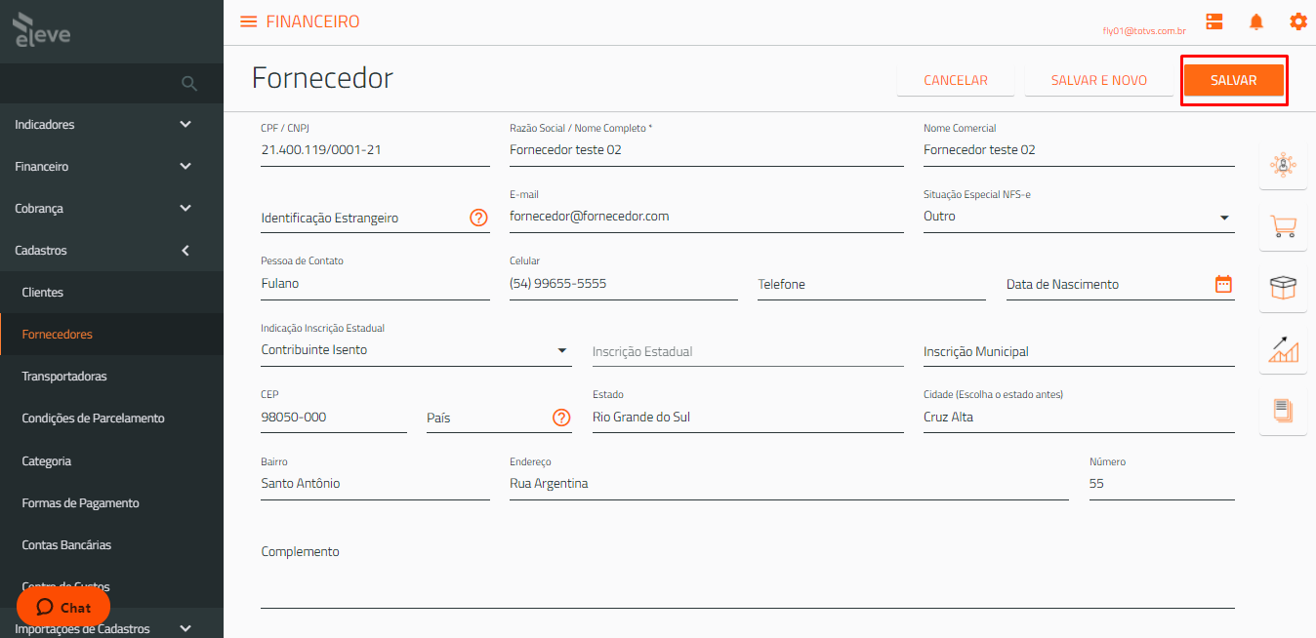Expand Financeiro menu section
The height and width of the screenshot is (638, 1316).
pyautogui.click(x=111, y=167)
